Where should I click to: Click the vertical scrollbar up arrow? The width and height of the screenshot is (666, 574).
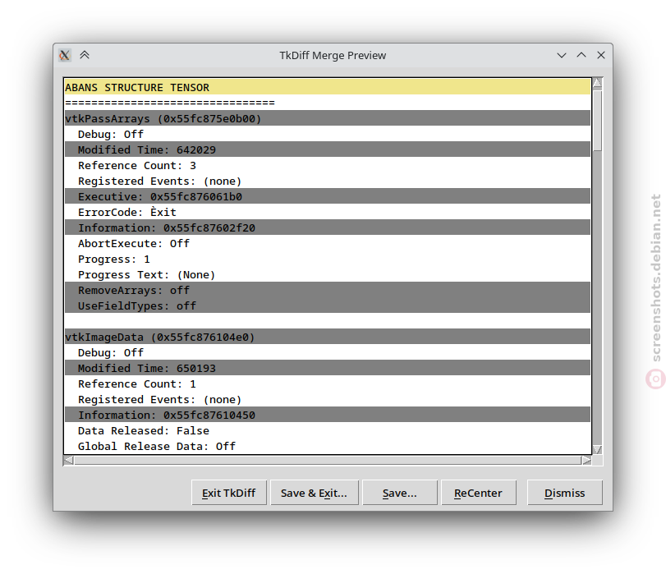coord(597,82)
